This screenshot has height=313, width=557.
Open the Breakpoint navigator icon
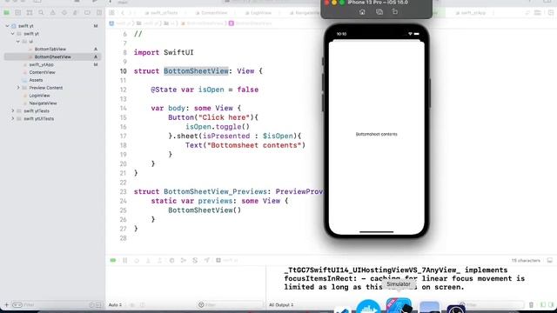(x=87, y=13)
